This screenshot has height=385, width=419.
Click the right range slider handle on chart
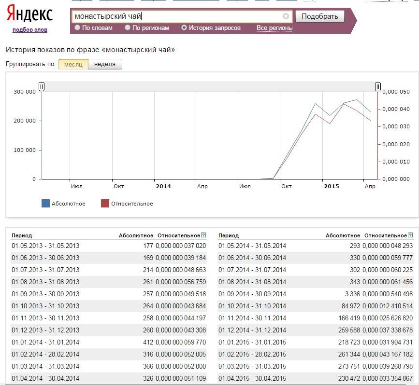377,86
